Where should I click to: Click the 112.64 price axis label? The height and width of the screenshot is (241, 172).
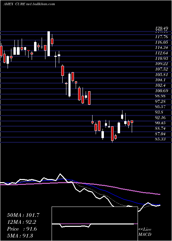point(162,53)
